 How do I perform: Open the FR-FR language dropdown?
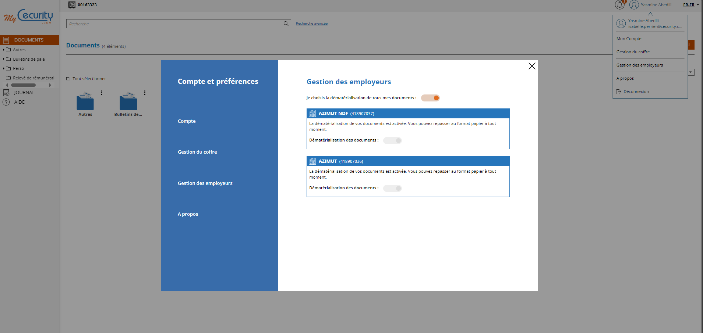point(690,5)
